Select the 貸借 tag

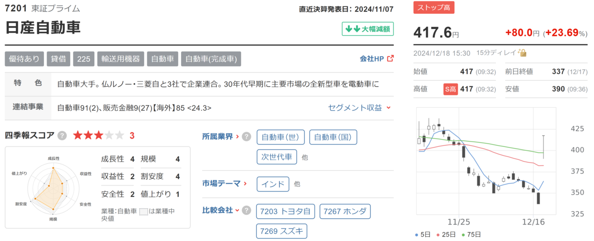(59, 58)
